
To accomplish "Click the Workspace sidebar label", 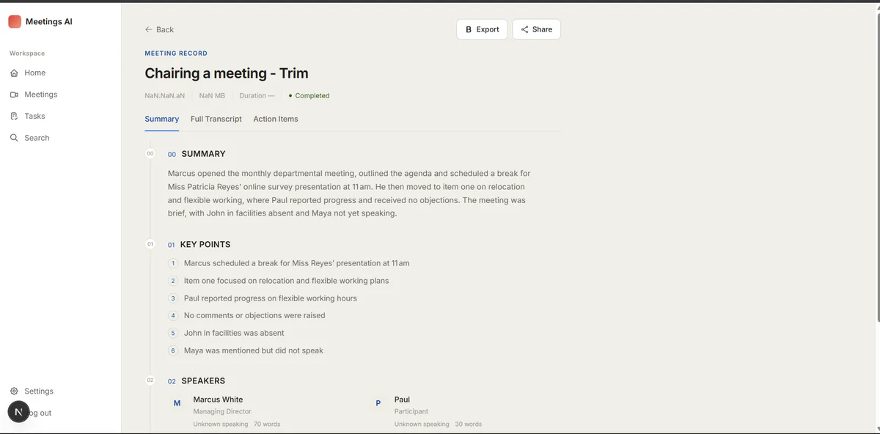I will [x=27, y=54].
